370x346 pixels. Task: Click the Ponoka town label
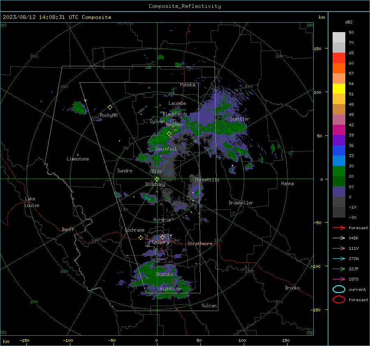[187, 85]
